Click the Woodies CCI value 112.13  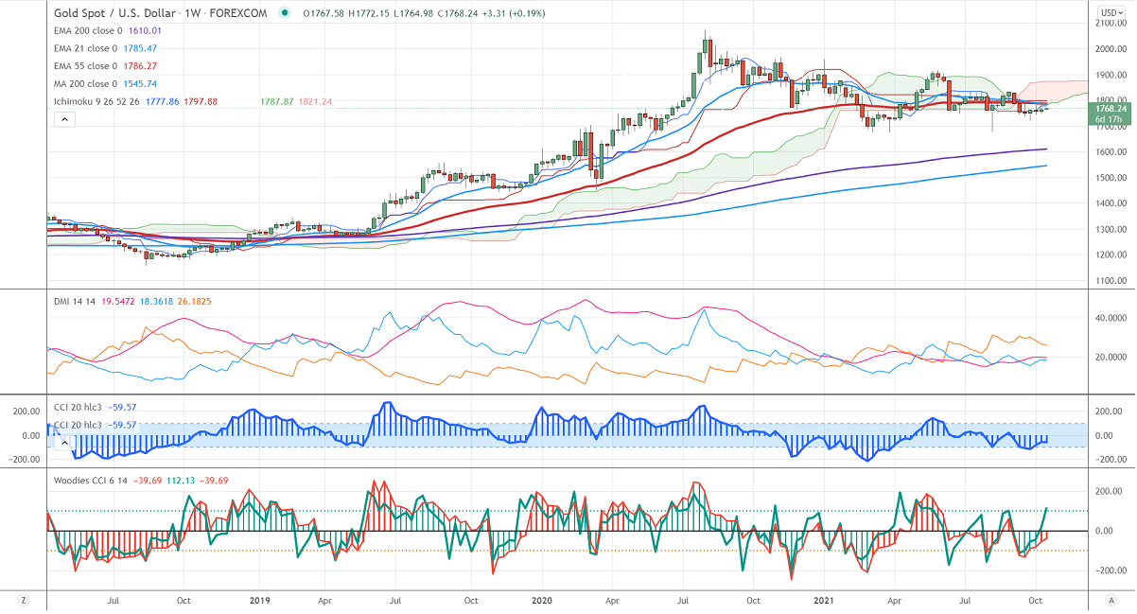click(181, 480)
